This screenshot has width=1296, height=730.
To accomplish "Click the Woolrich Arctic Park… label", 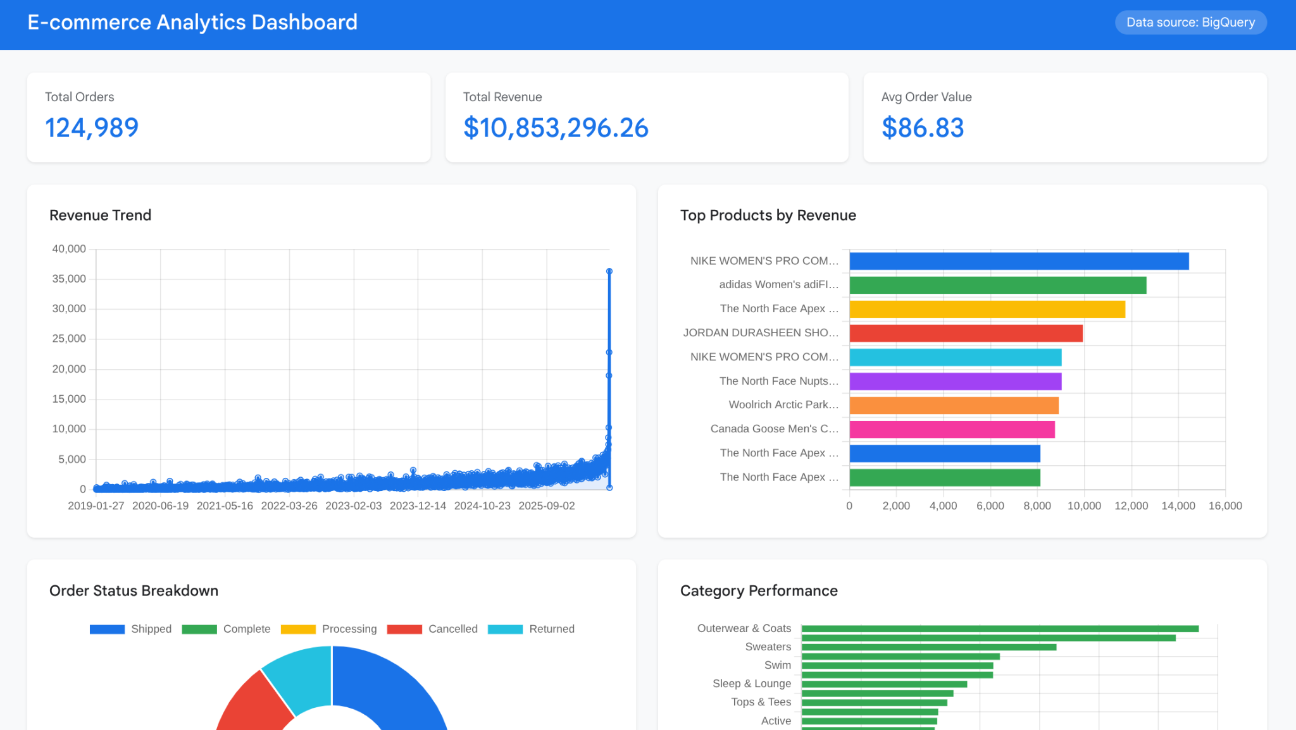I will point(783,405).
